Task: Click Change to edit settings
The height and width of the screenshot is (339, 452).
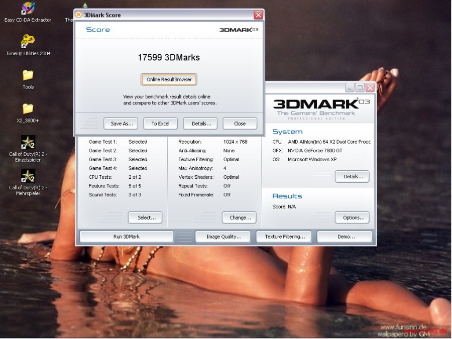Action: (239, 217)
